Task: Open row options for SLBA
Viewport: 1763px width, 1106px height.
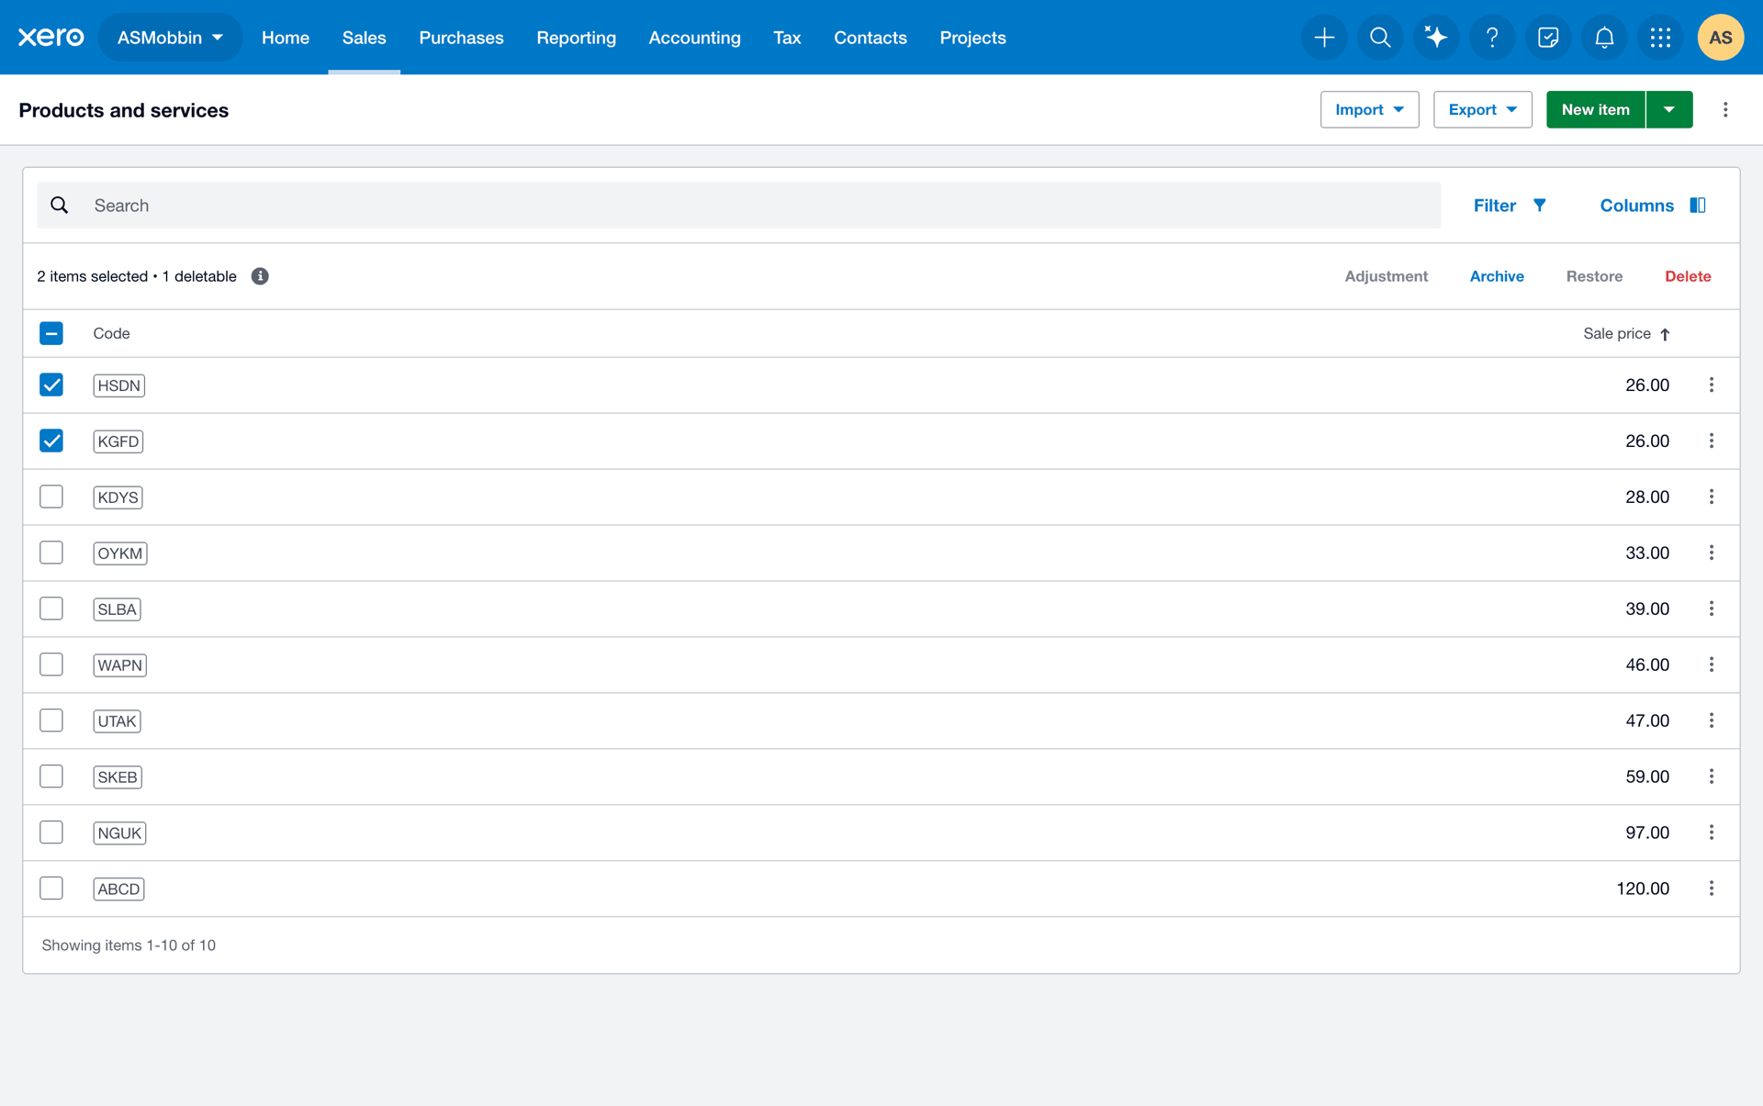Action: [1712, 609]
